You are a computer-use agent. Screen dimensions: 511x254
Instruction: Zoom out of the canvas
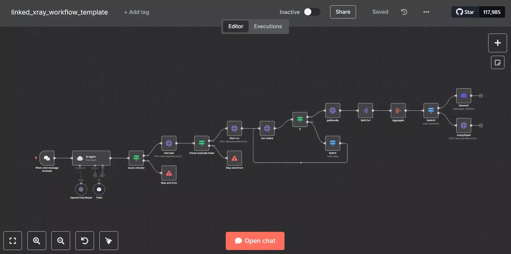61,241
